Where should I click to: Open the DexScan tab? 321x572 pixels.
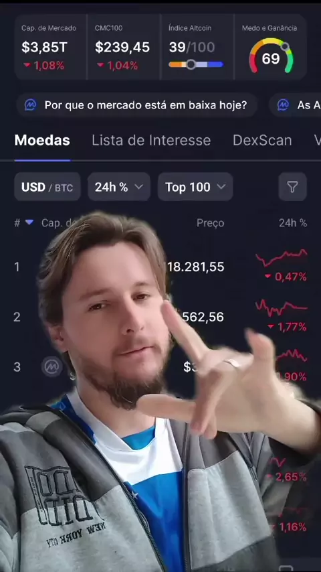click(x=262, y=141)
